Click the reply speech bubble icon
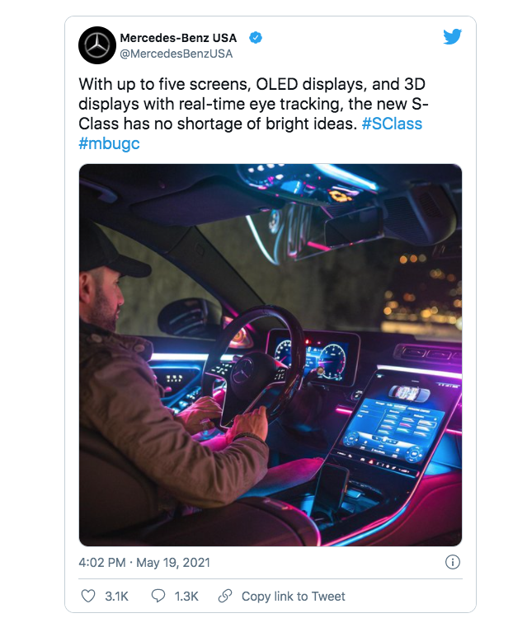Screen dimensions: 513x632 pyautogui.click(x=158, y=596)
